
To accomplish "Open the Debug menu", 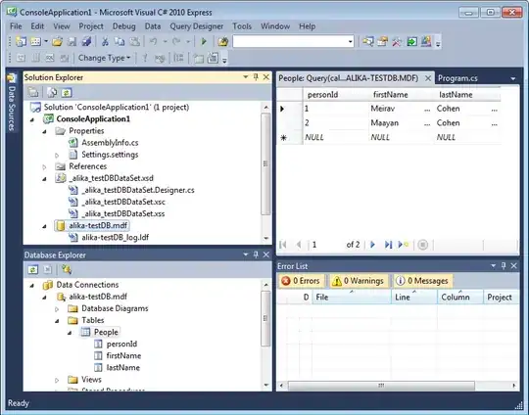I will click(x=123, y=26).
